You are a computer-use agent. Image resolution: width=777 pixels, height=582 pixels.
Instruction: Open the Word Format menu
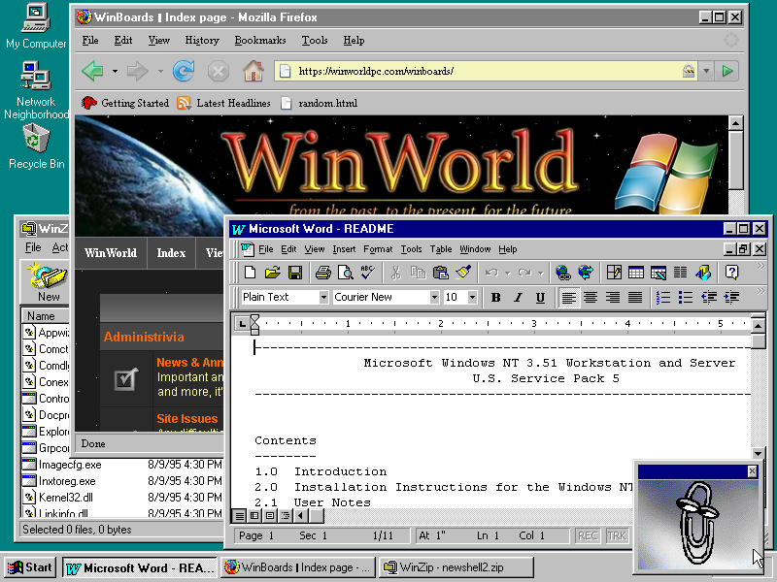click(x=378, y=249)
